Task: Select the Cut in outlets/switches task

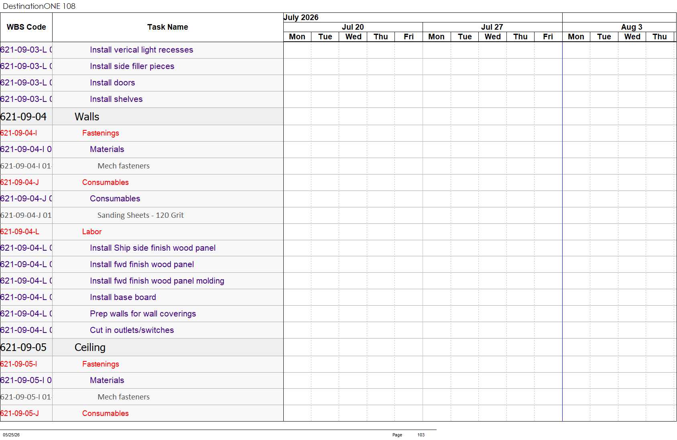Action: click(132, 330)
